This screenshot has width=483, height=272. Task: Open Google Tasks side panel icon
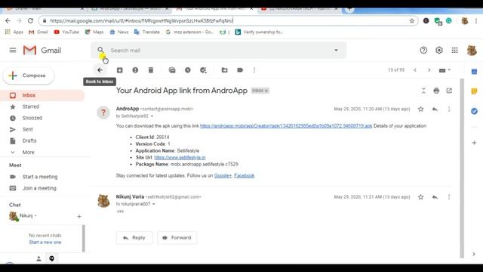pos(474,111)
